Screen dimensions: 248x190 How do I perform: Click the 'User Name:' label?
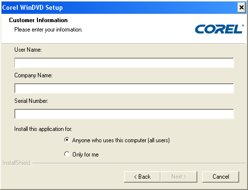tap(28, 50)
